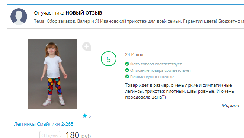
Task: Click the review text about leggings
Action: pos(179,91)
